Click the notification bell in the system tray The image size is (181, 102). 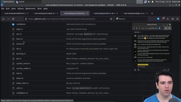[x=152, y=2]
